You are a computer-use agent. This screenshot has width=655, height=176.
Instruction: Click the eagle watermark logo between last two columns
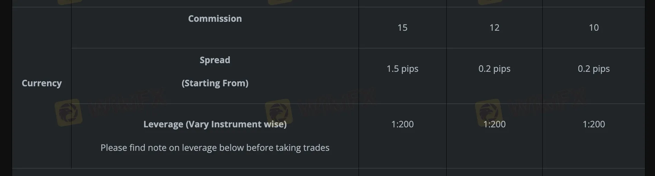point(488,113)
